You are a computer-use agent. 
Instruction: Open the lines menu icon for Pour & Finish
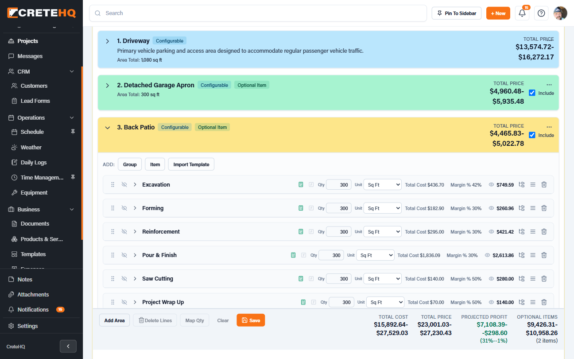533,255
